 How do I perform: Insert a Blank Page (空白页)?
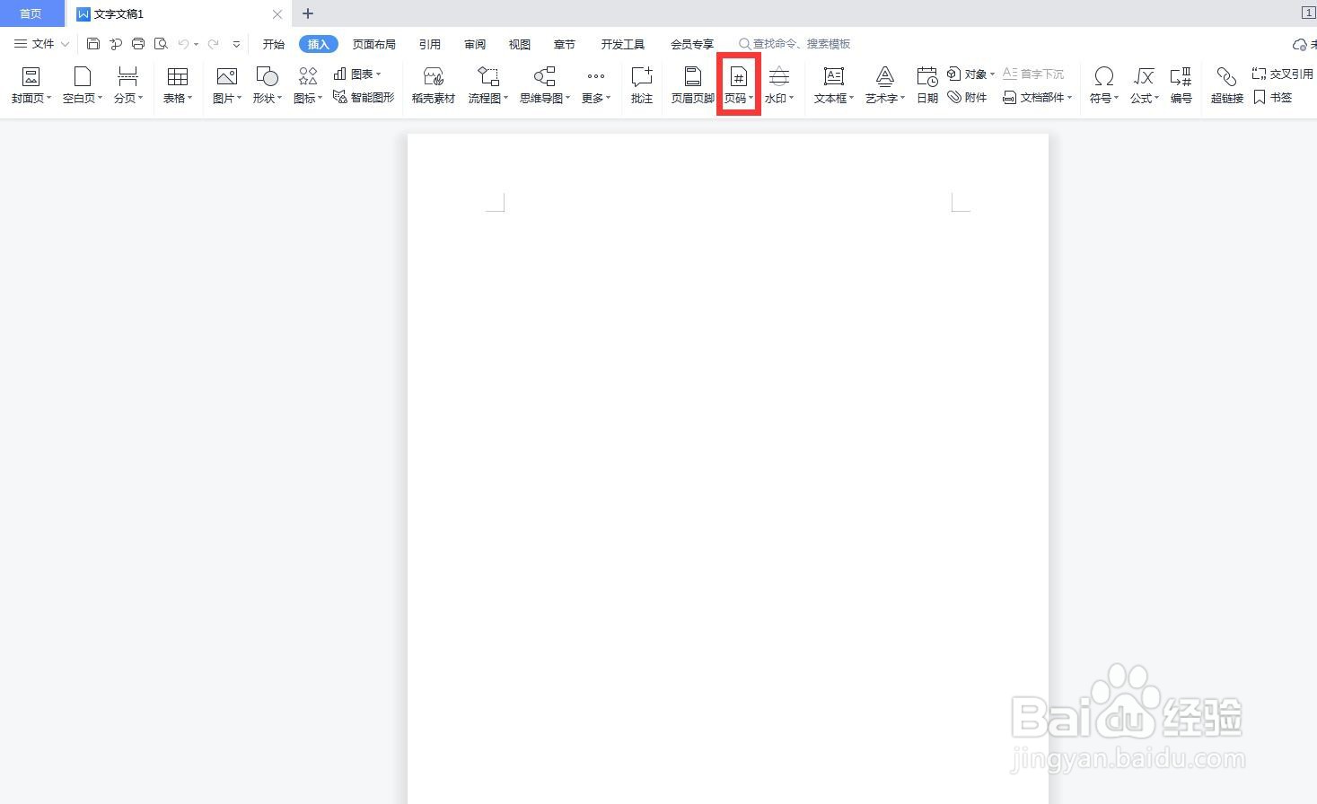click(82, 85)
